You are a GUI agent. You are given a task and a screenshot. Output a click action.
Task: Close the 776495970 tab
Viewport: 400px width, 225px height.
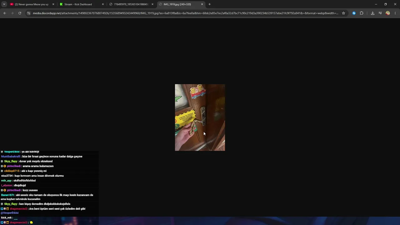click(152, 4)
